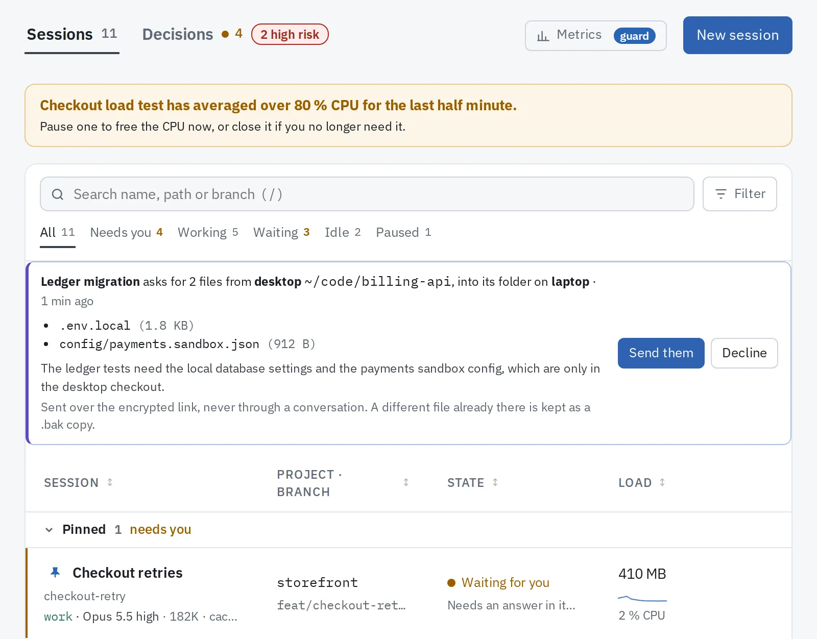Image resolution: width=817 pixels, height=639 pixels.
Task: Click the pin icon beside Checkout retries
Action: click(55, 572)
